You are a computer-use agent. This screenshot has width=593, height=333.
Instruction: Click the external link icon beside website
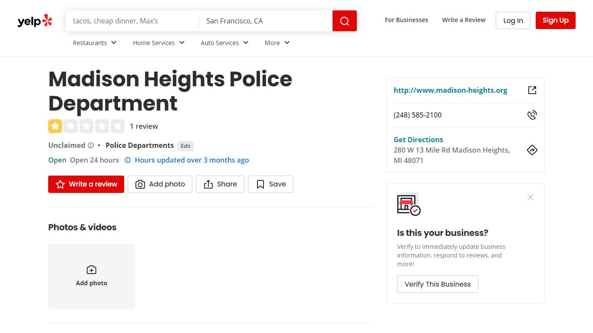(x=532, y=90)
